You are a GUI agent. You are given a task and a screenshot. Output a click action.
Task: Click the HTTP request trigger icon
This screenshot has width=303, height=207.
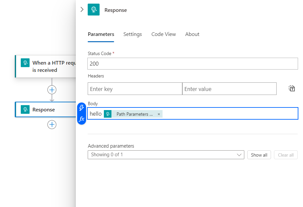(25, 63)
